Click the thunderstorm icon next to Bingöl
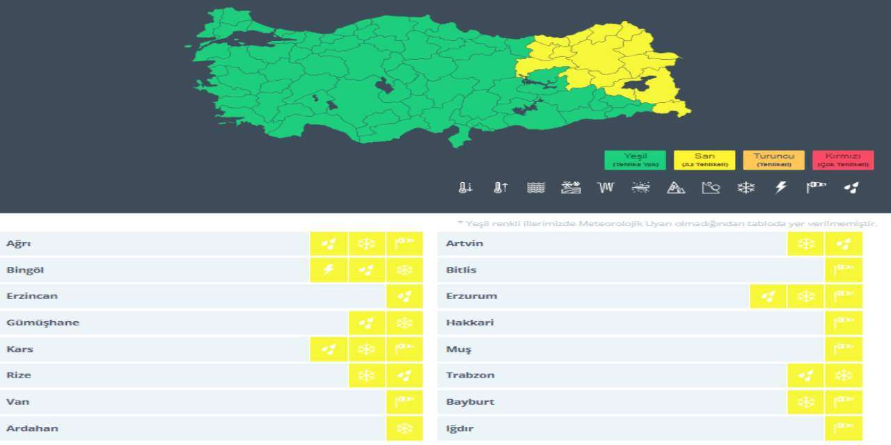 329,270
